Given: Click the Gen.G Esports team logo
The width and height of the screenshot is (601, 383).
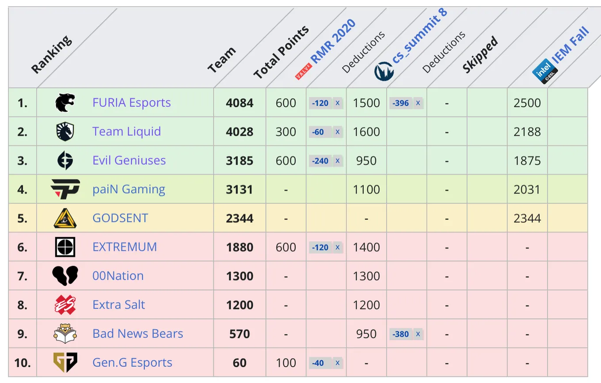Looking at the screenshot, I should [65, 363].
